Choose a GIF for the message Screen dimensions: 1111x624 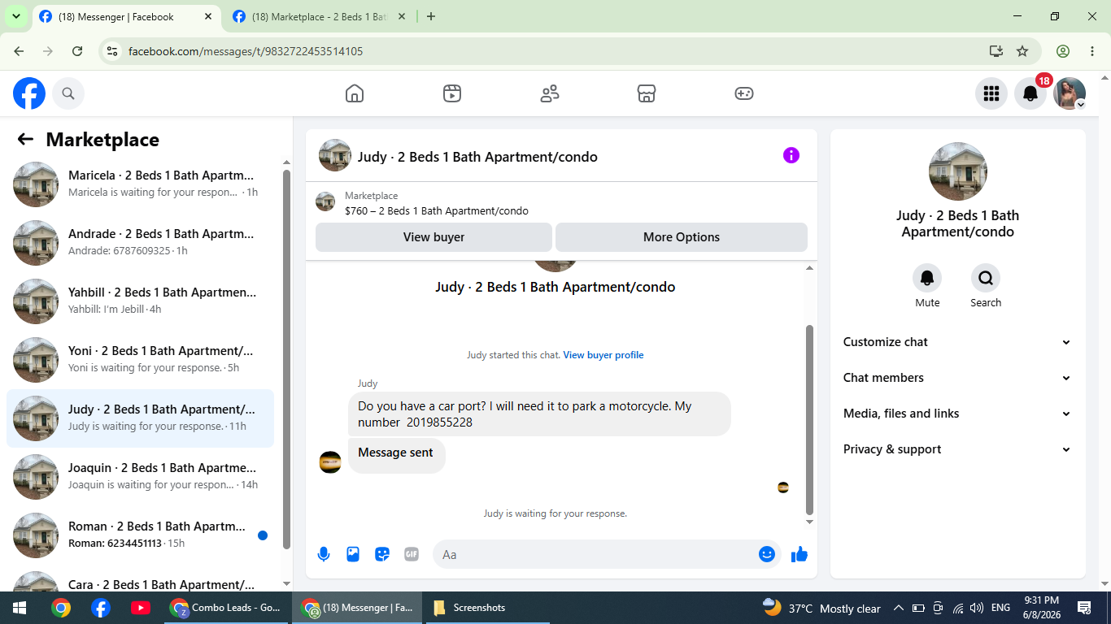click(x=412, y=554)
